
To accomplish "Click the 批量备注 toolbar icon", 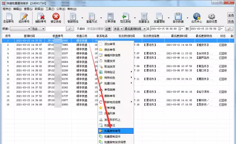I will 144,18.
